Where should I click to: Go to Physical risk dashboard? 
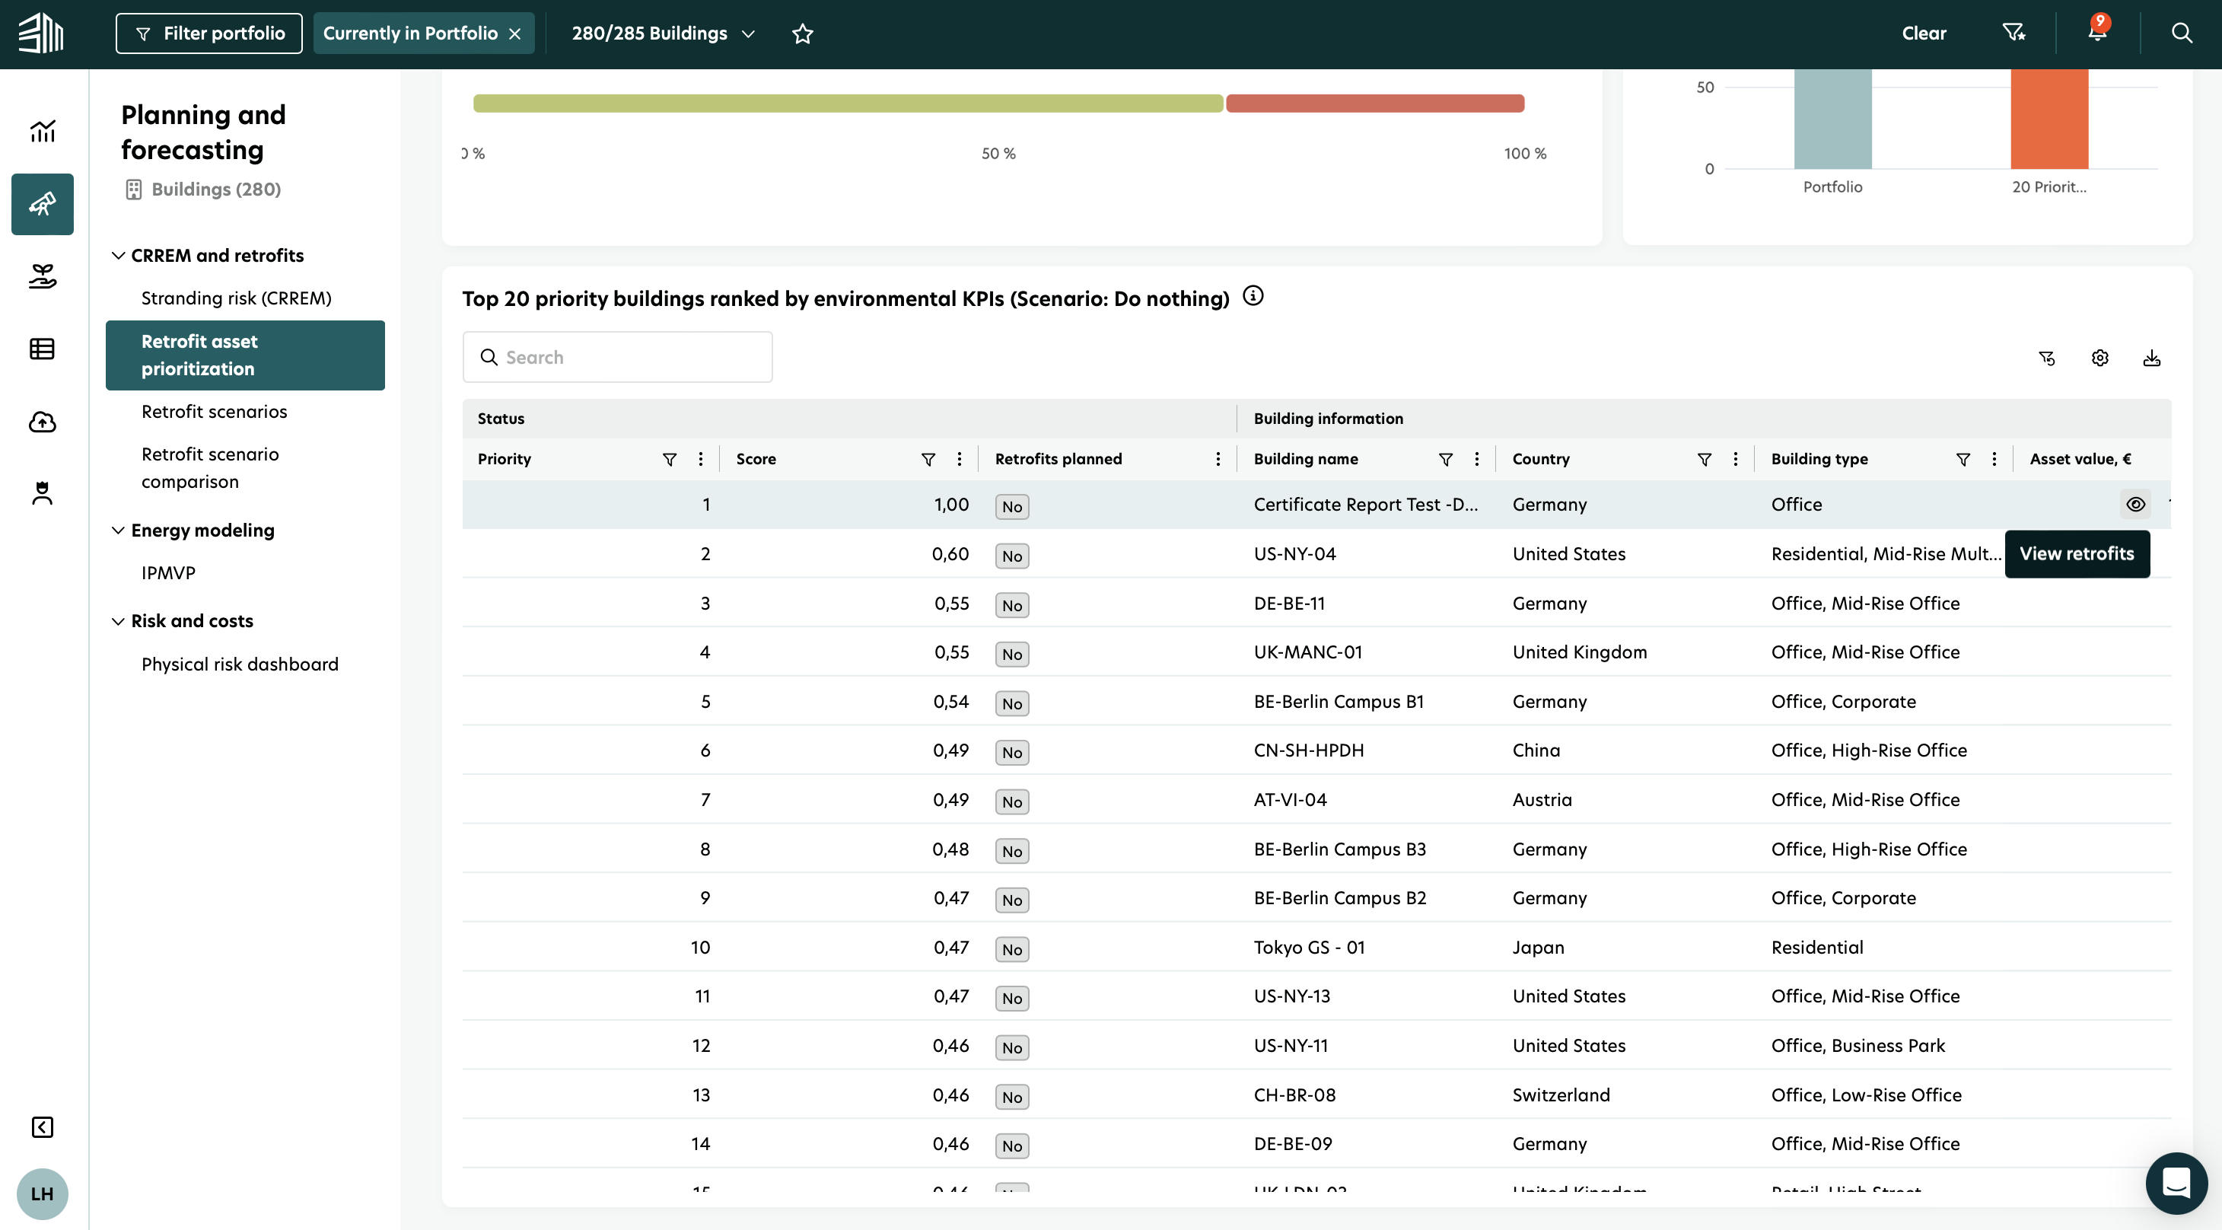click(240, 664)
